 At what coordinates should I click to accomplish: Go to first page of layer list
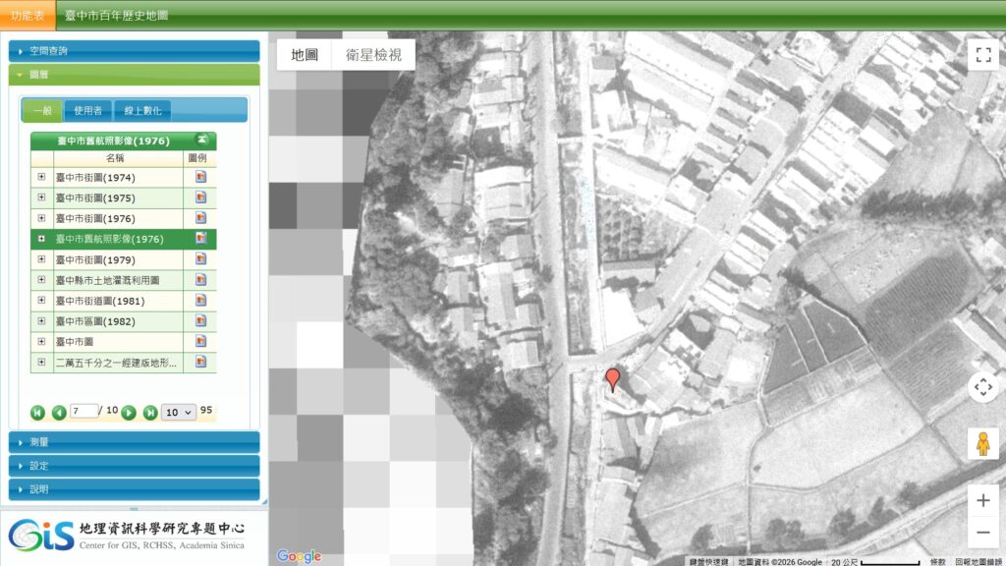[x=38, y=413]
